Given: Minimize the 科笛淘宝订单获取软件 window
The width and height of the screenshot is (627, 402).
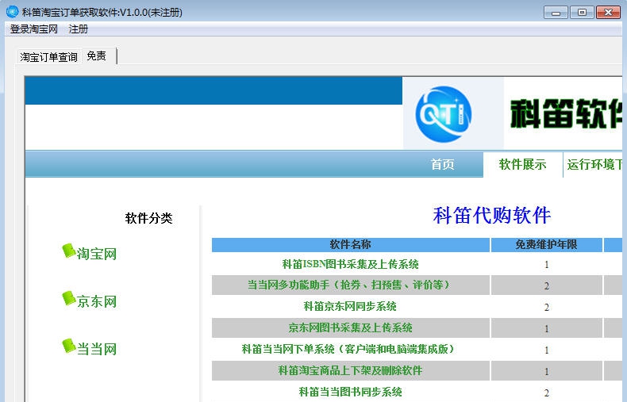Looking at the screenshot, I should [556, 13].
